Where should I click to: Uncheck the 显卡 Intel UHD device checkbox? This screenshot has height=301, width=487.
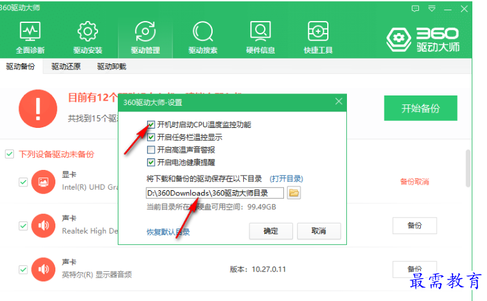pos(24,182)
